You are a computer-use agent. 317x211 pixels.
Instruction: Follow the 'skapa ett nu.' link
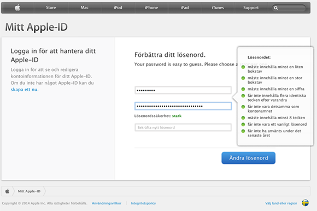click(x=25, y=90)
